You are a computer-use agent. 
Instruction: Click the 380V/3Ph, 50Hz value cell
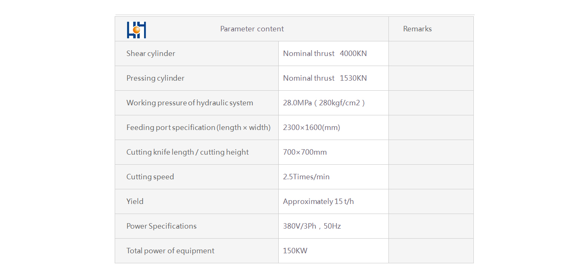334,226
